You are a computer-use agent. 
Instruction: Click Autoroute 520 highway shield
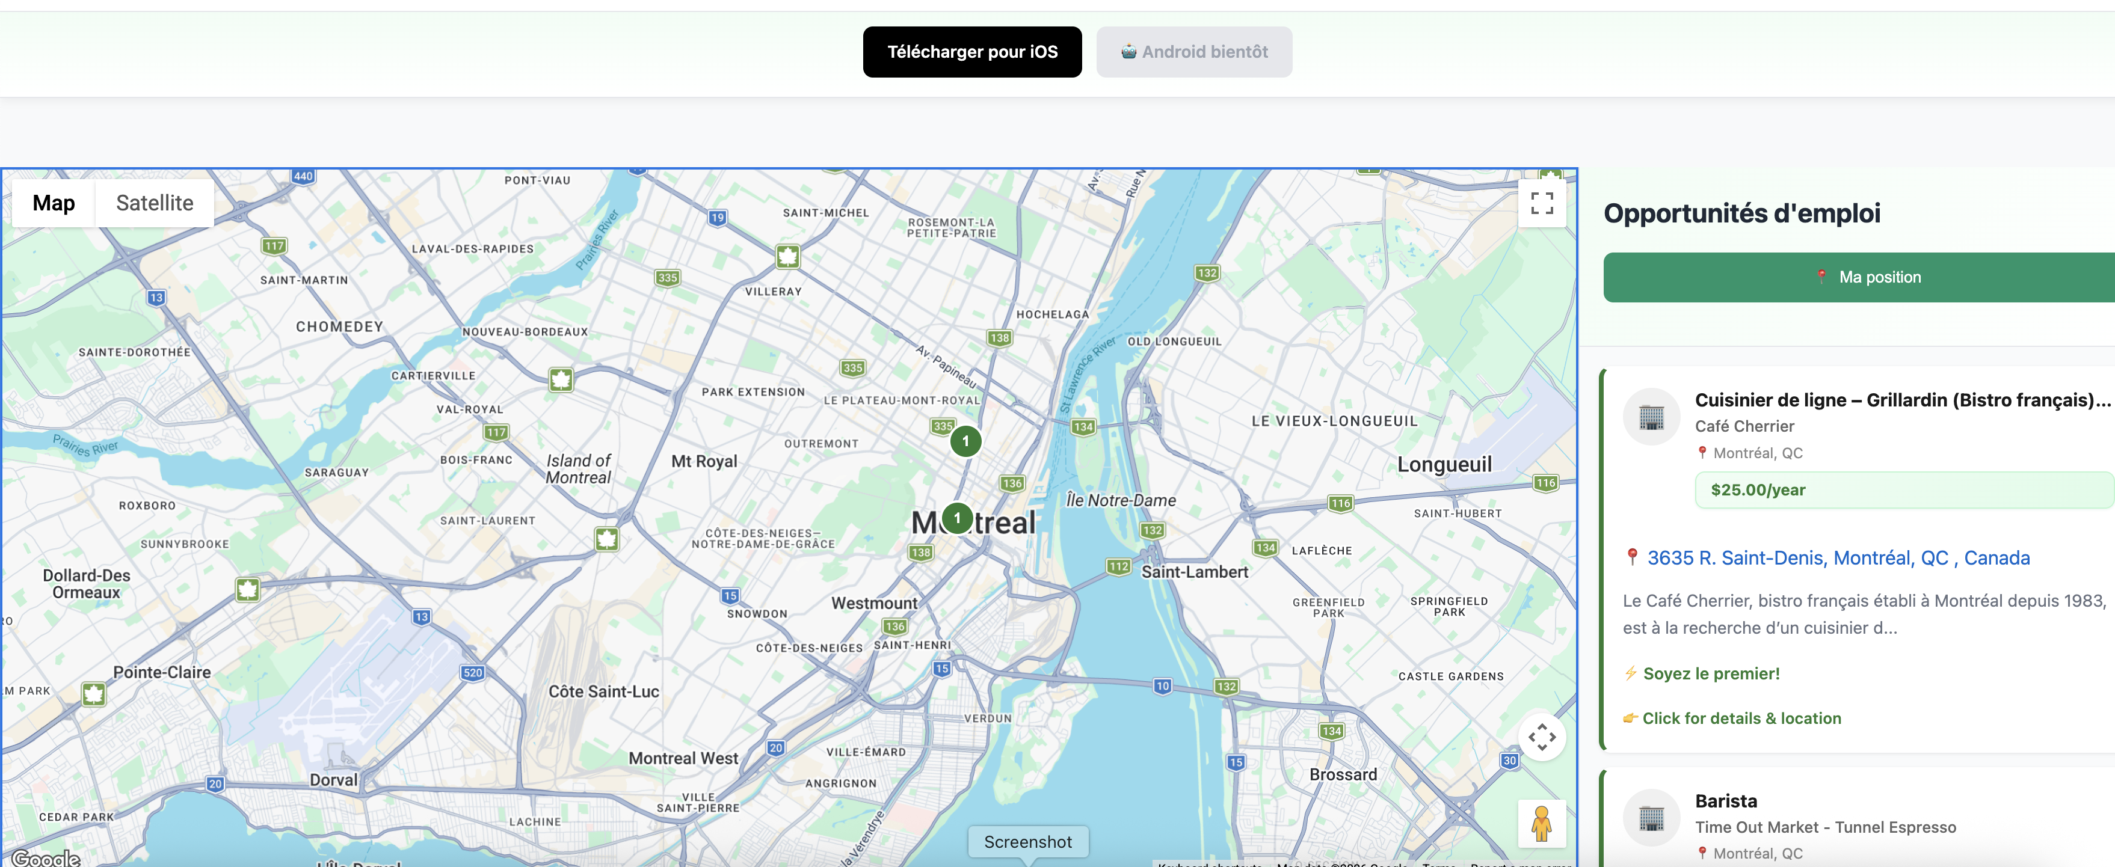(x=473, y=672)
